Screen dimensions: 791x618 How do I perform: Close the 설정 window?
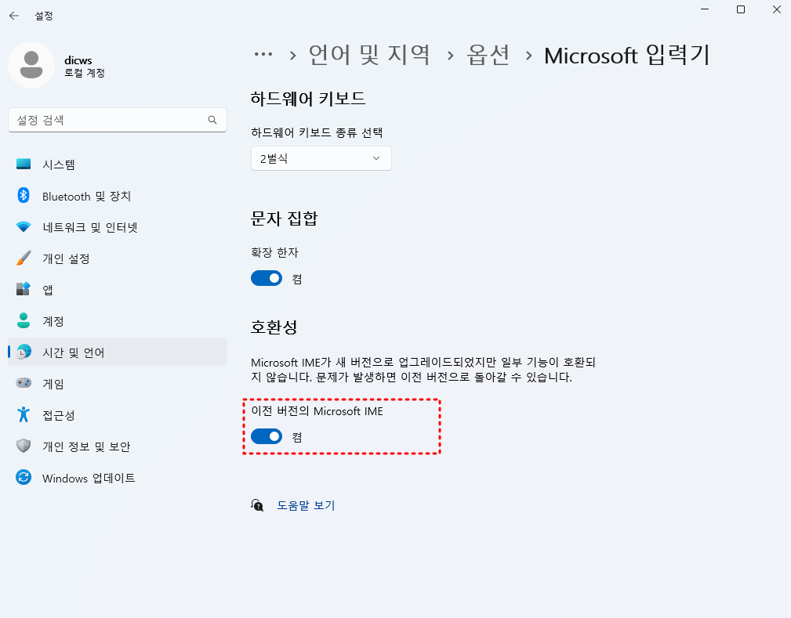point(776,9)
